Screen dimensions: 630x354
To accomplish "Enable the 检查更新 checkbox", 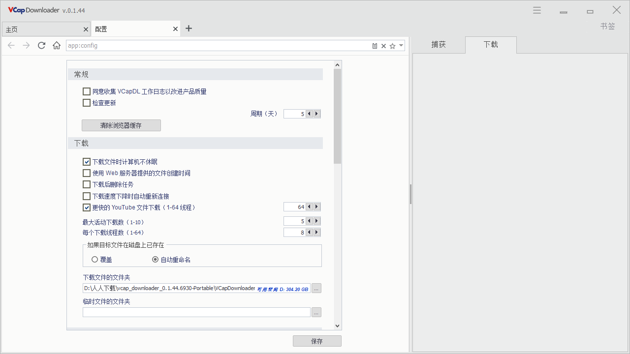I will [86, 103].
